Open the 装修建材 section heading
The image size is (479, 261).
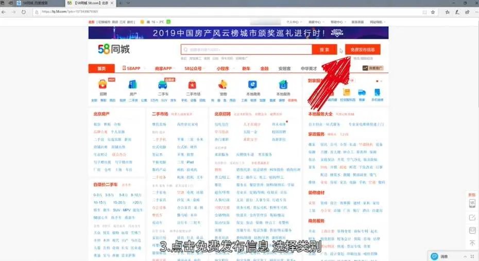[316, 193]
